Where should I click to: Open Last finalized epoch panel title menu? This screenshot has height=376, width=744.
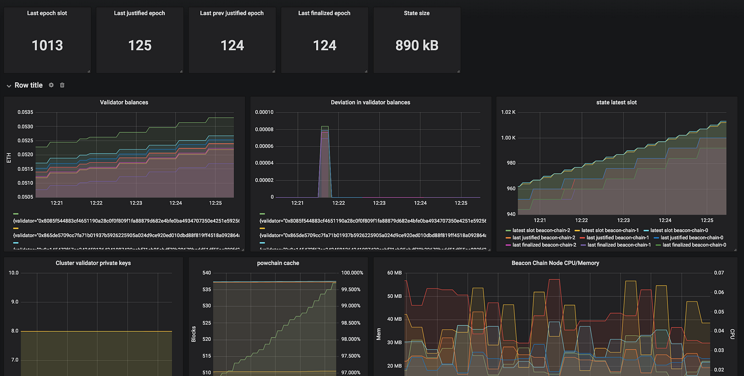coord(324,13)
